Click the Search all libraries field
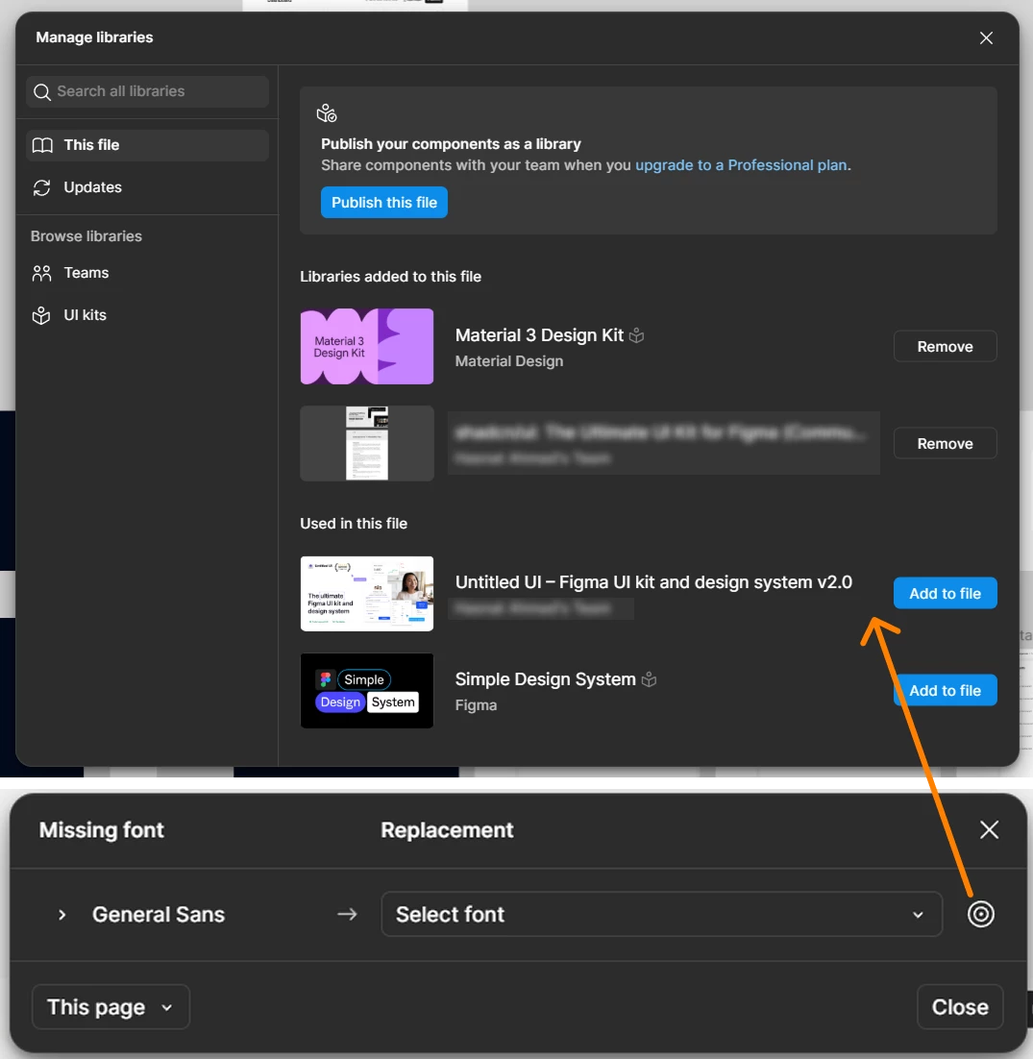This screenshot has width=1033, height=1059. 147,91
